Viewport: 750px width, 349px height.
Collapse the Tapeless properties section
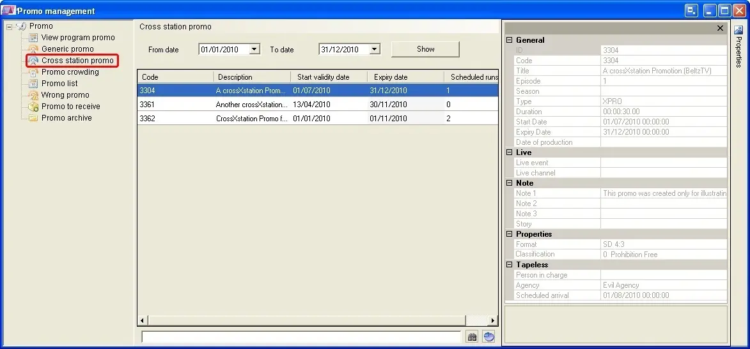click(510, 265)
